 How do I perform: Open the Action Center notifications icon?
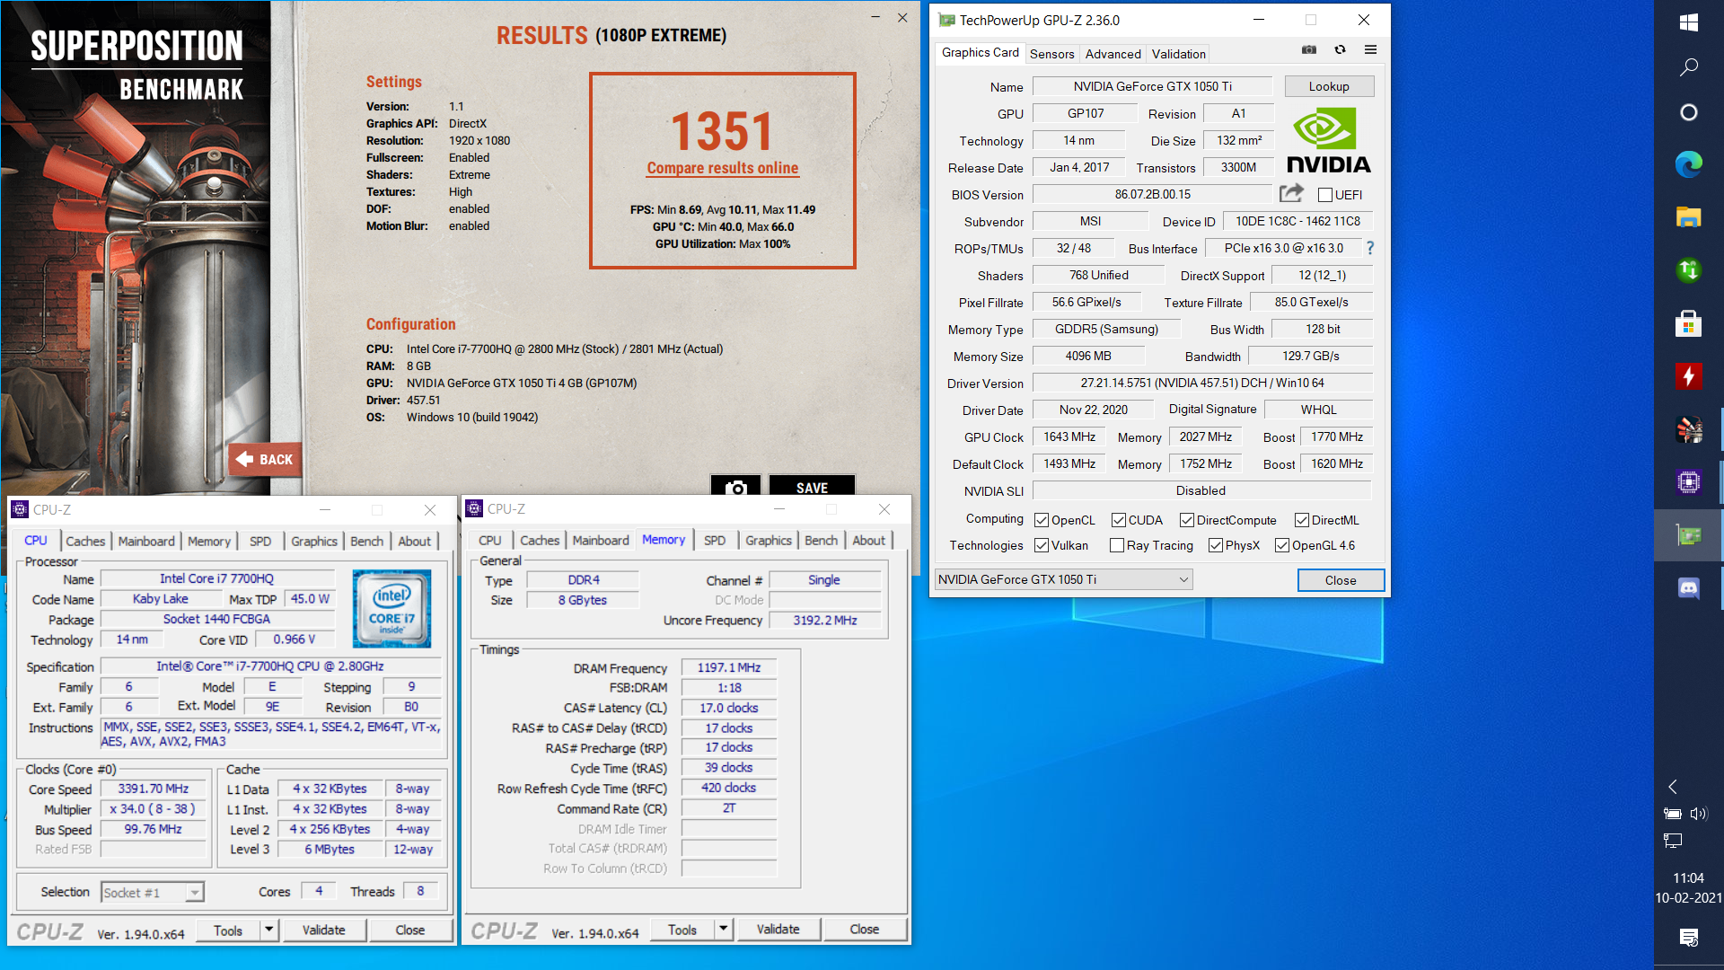(x=1688, y=938)
